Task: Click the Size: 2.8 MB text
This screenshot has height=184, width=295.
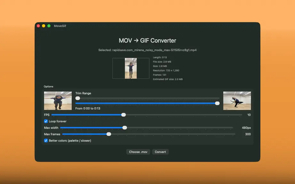Action: click(x=160, y=66)
